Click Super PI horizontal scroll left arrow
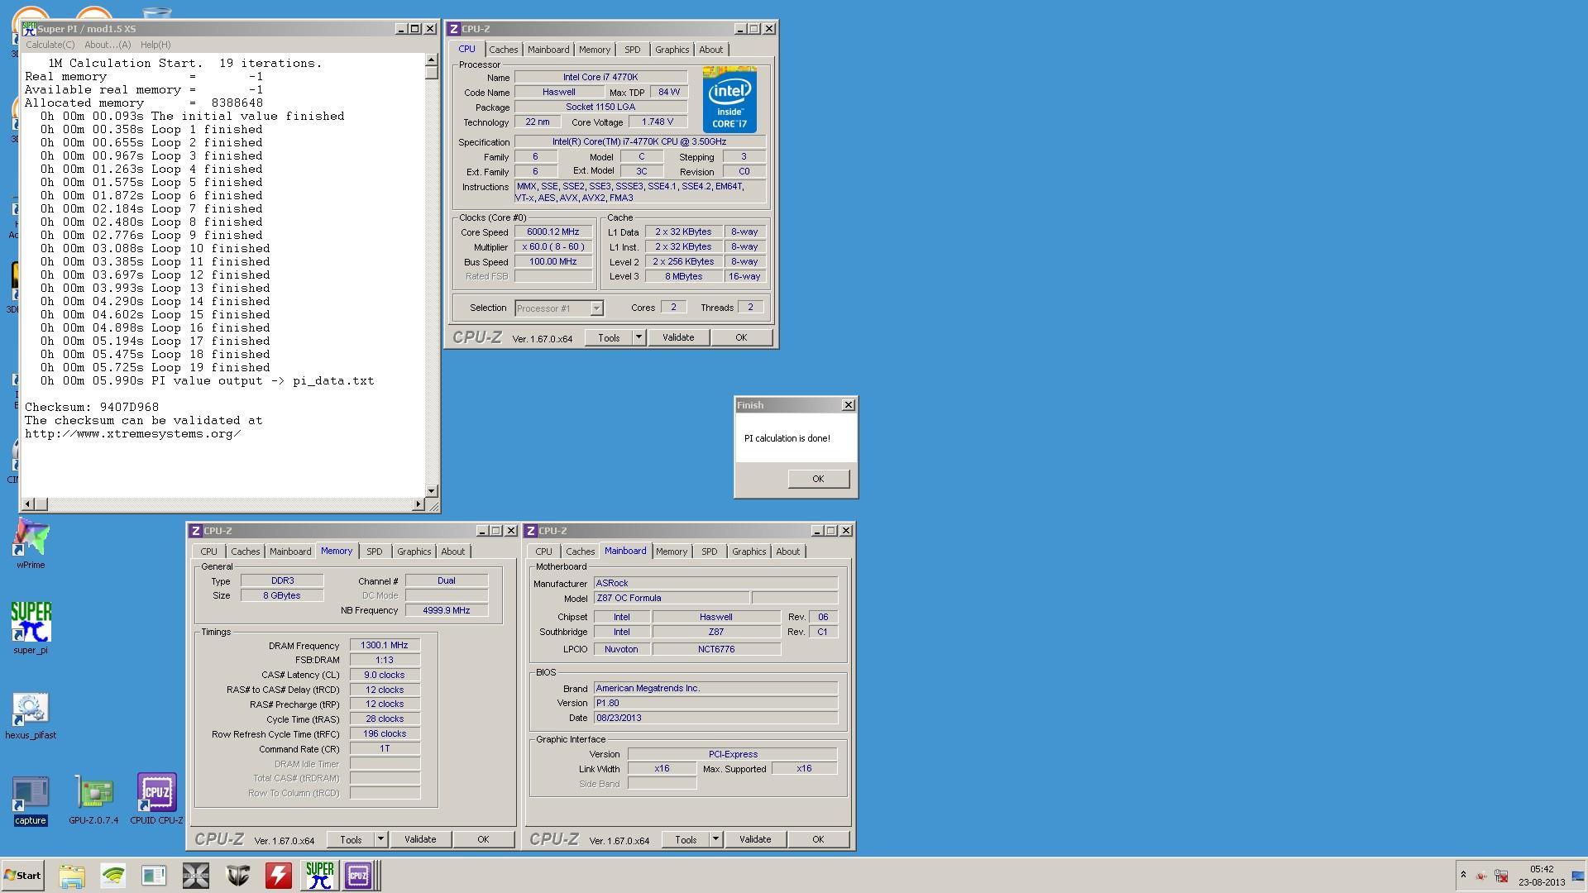Image resolution: width=1588 pixels, height=893 pixels. click(27, 504)
